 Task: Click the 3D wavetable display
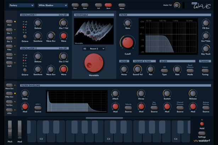tap(94, 31)
